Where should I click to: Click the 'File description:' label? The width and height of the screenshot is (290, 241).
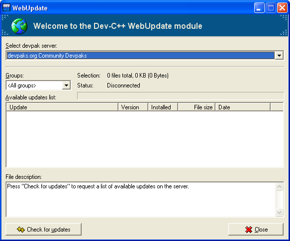[23, 177]
